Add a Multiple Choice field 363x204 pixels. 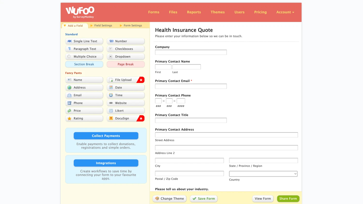[84, 56]
